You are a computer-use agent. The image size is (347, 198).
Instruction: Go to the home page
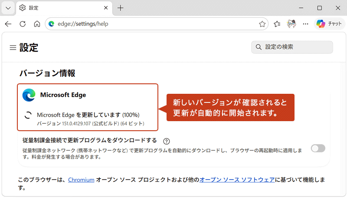[37, 24]
